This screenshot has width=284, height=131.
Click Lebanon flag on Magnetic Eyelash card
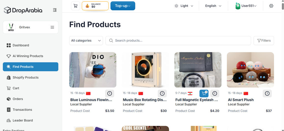click(190, 93)
